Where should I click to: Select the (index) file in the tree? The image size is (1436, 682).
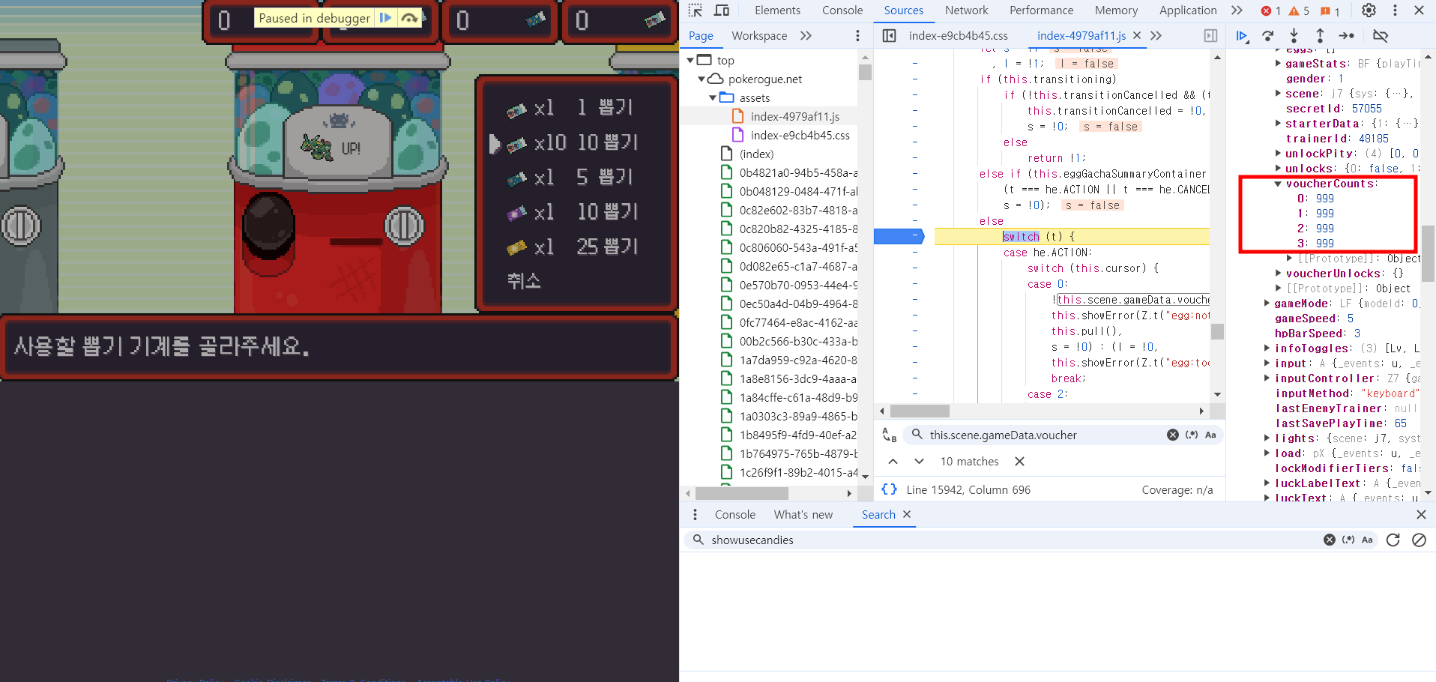[756, 154]
